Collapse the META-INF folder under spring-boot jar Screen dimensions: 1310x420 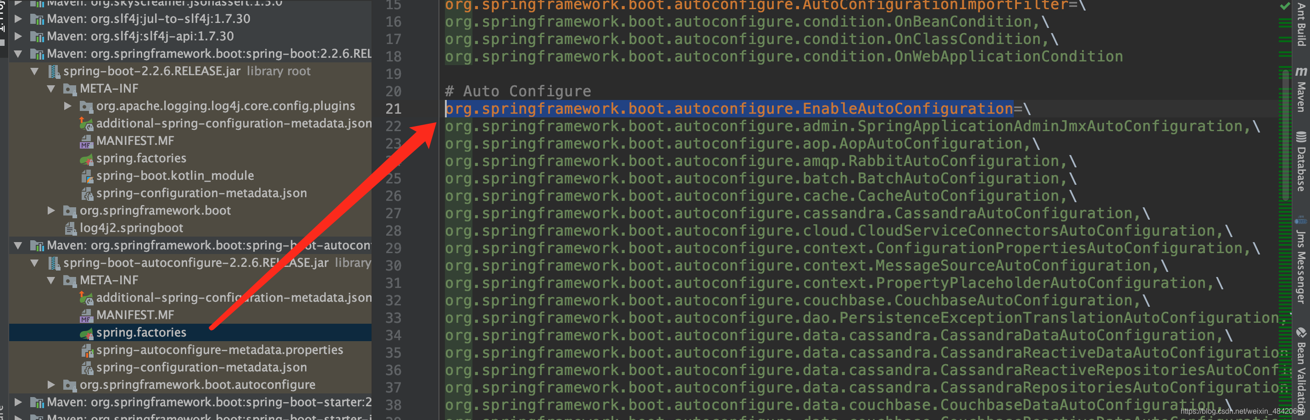pyautogui.click(x=51, y=88)
